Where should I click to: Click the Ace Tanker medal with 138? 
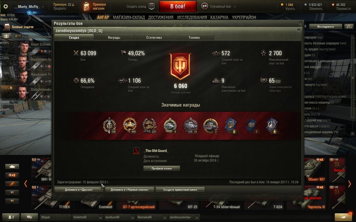(109, 126)
